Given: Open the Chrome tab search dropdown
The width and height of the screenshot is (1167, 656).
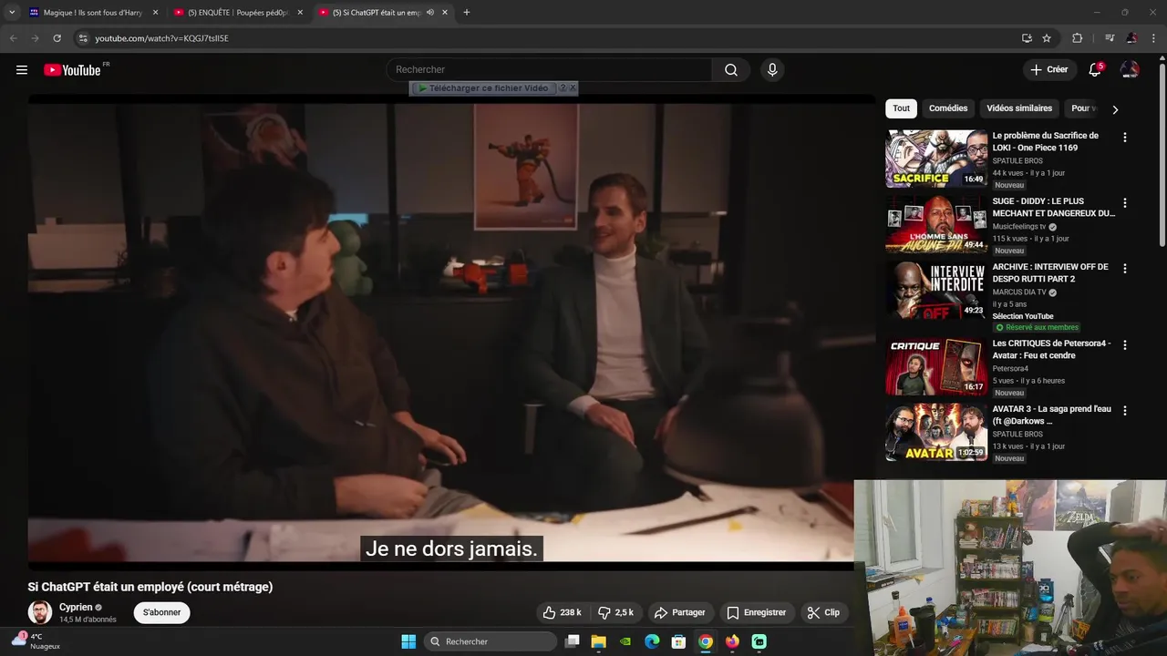Looking at the screenshot, I should coord(12,13).
